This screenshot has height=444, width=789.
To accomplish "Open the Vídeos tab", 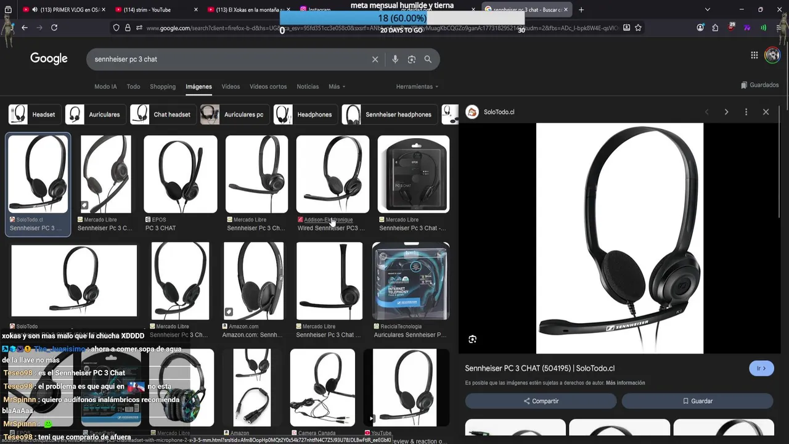I will (231, 87).
